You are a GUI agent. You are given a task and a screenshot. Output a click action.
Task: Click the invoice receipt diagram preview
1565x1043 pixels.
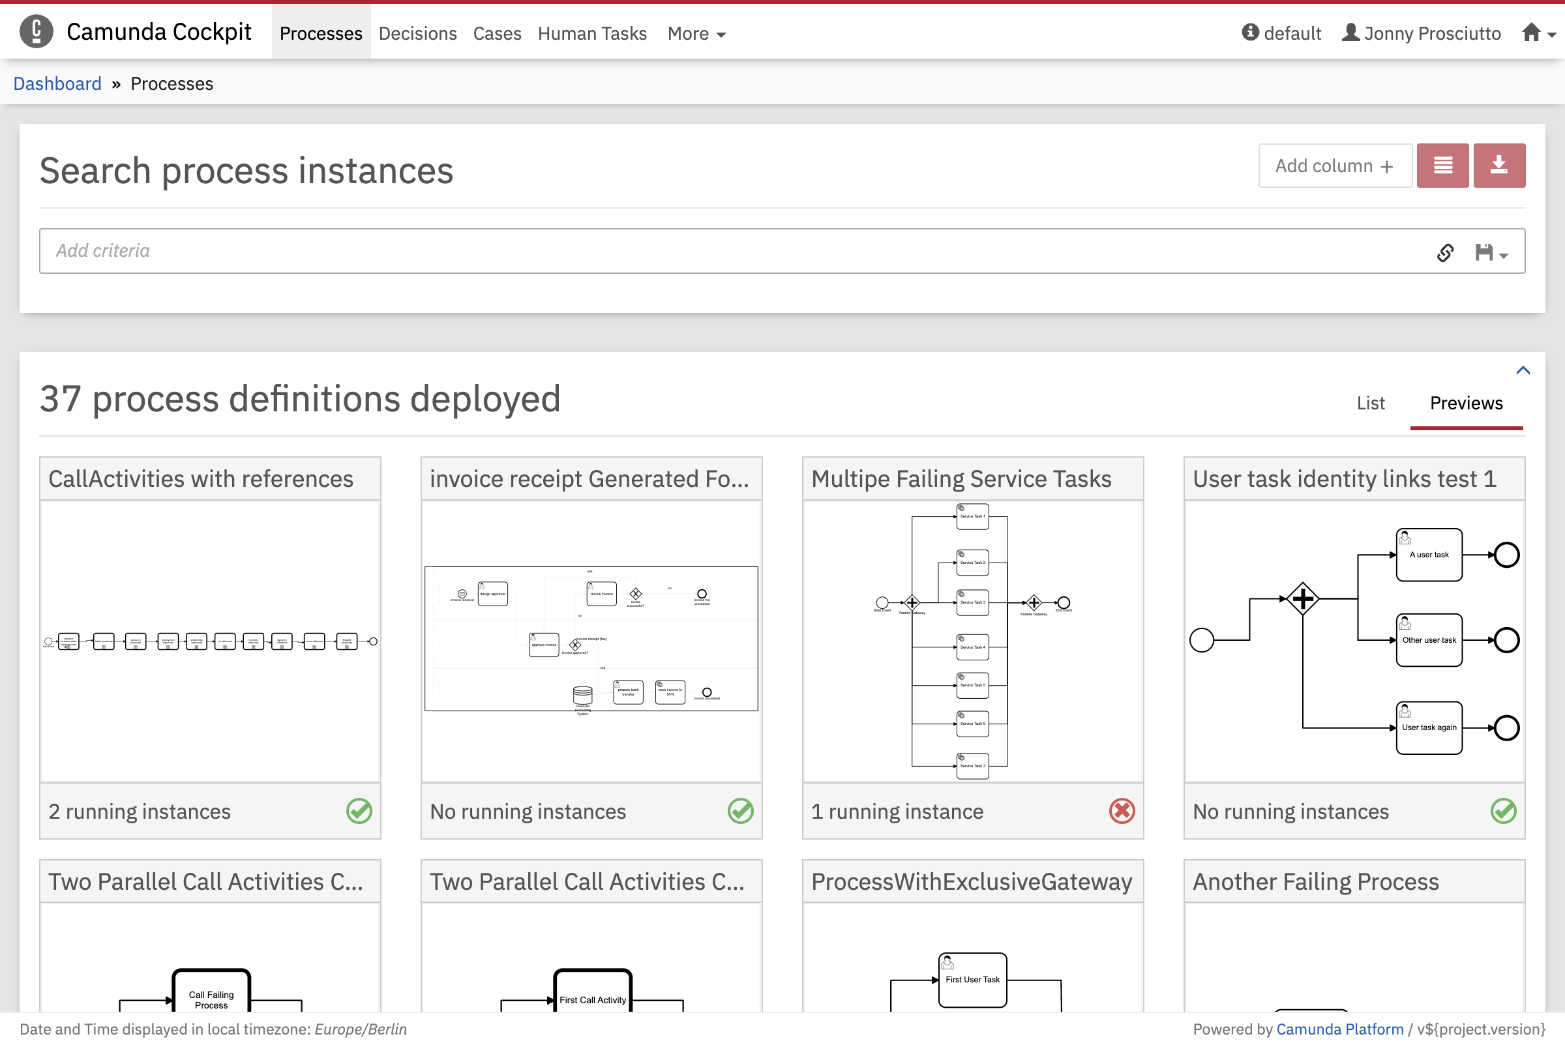pyautogui.click(x=591, y=641)
